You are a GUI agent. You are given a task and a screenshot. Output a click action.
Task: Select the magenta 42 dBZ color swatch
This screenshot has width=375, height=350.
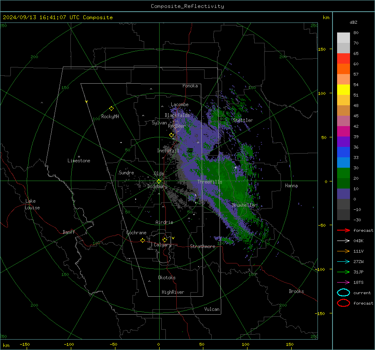coord(343,132)
